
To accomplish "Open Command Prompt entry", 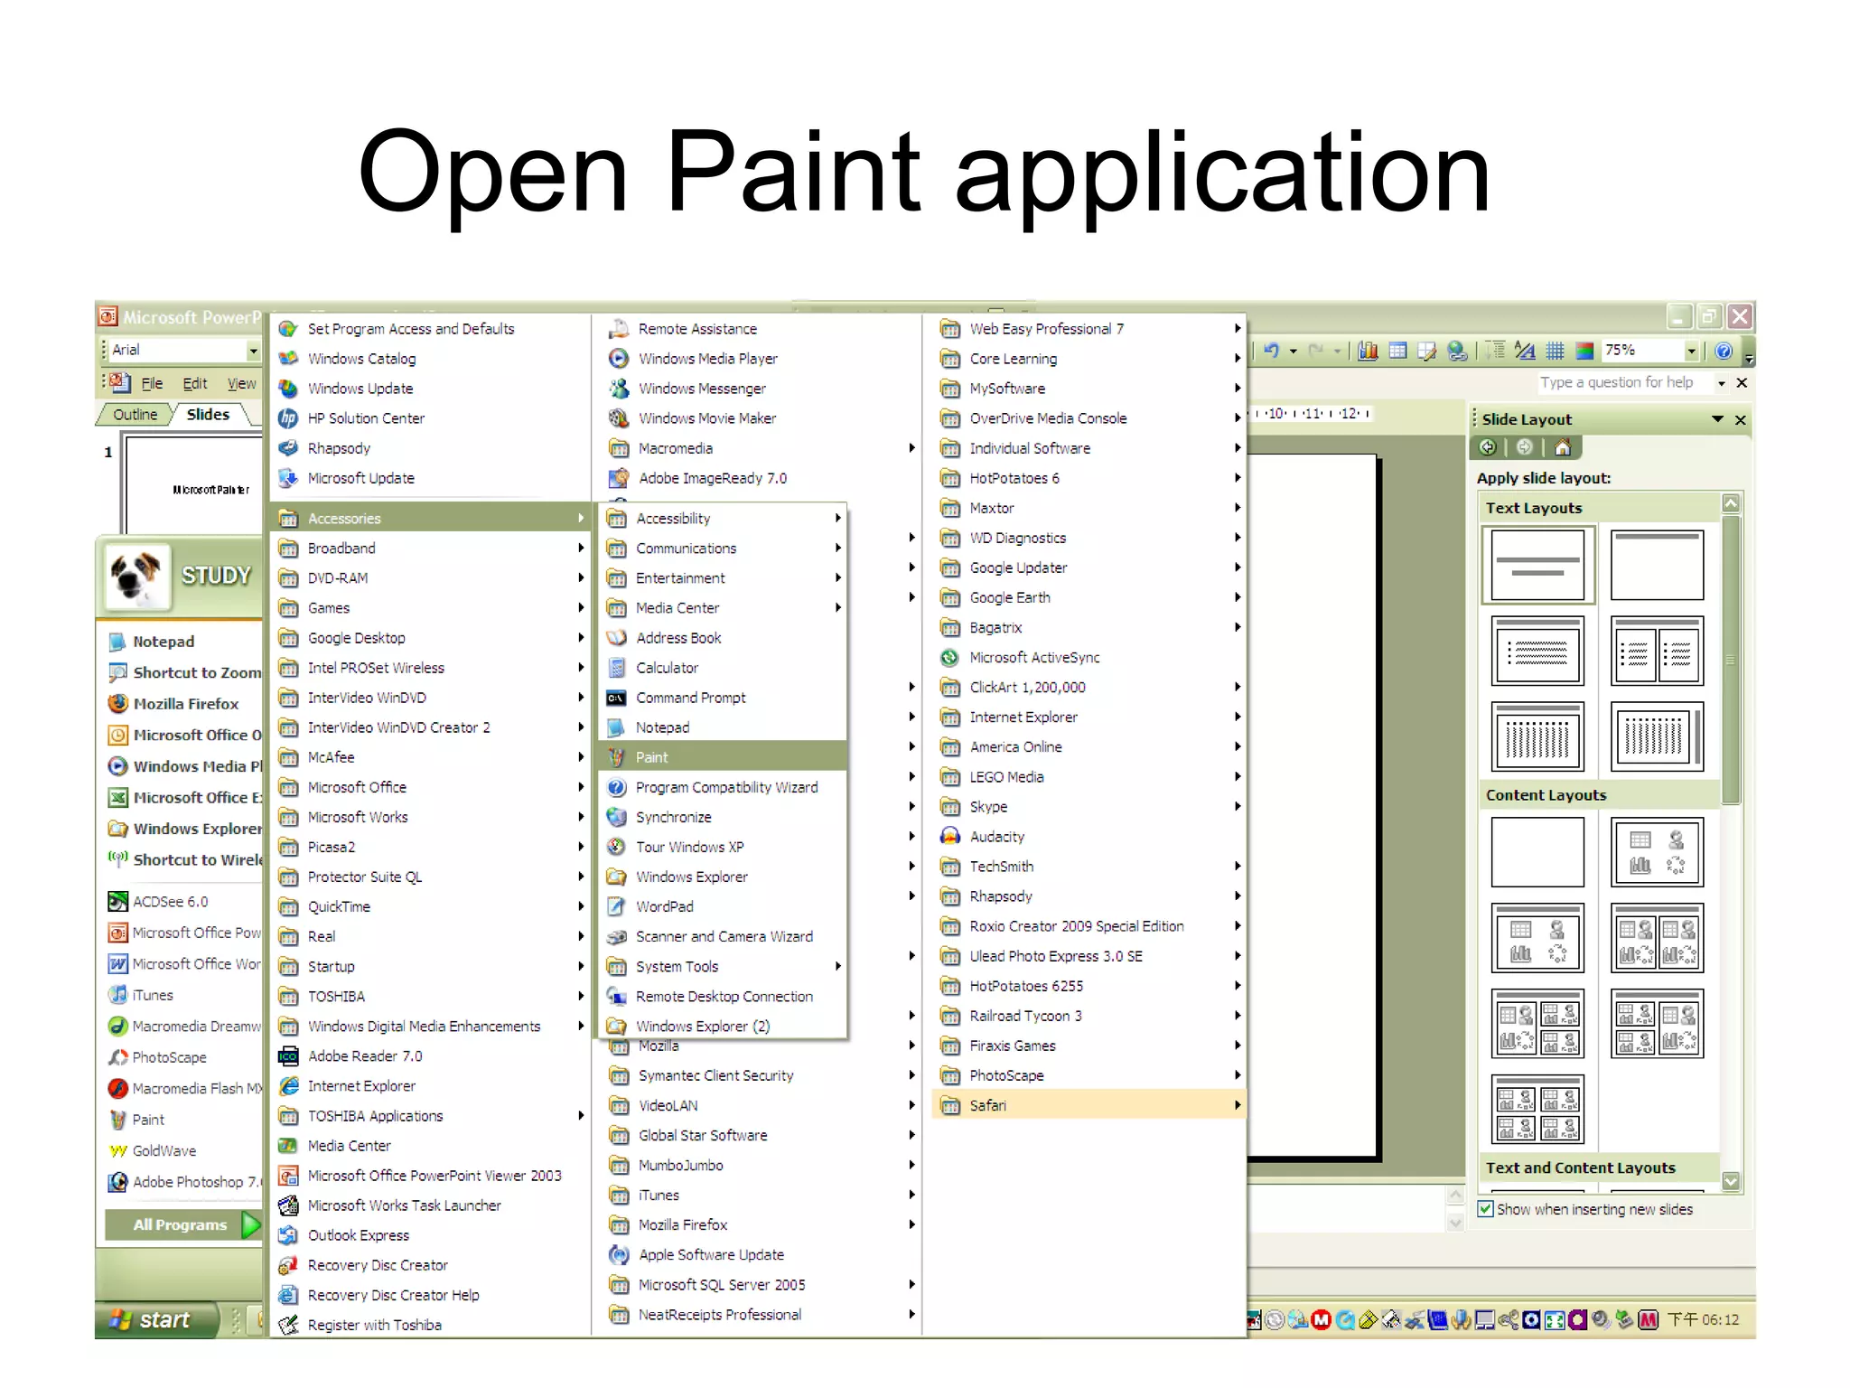I will click(690, 698).
